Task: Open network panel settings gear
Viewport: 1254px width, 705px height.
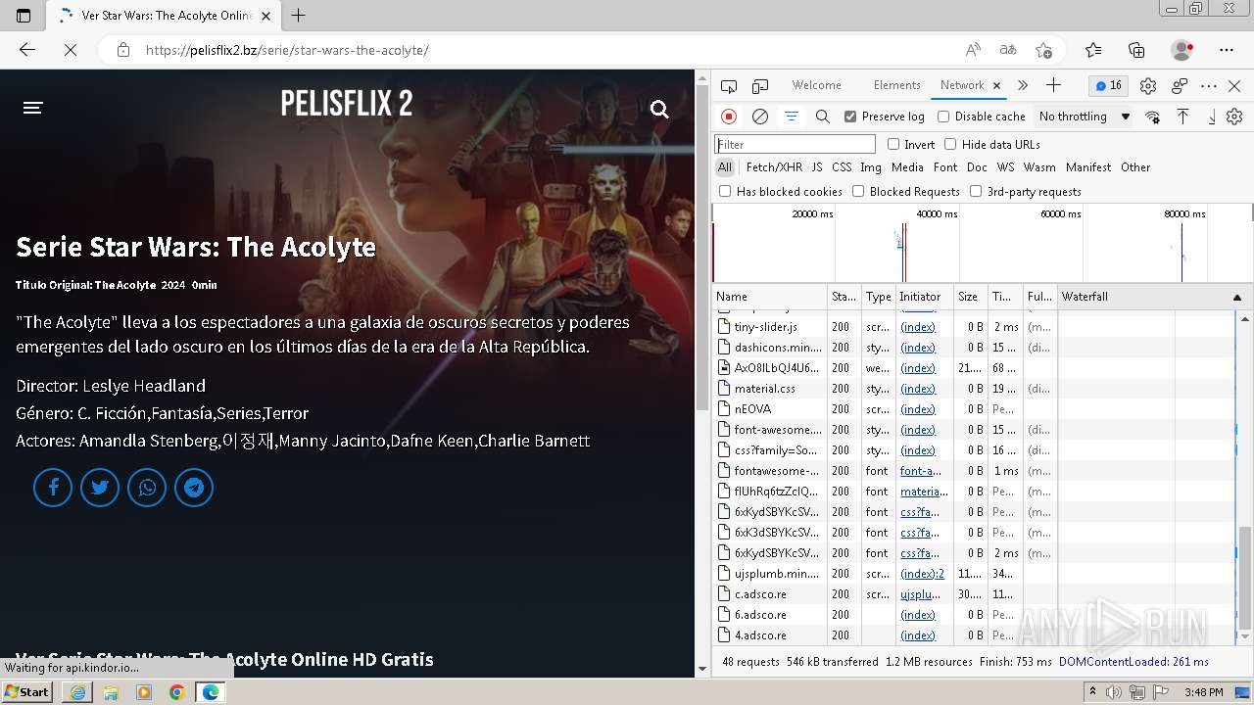Action: tap(1234, 117)
